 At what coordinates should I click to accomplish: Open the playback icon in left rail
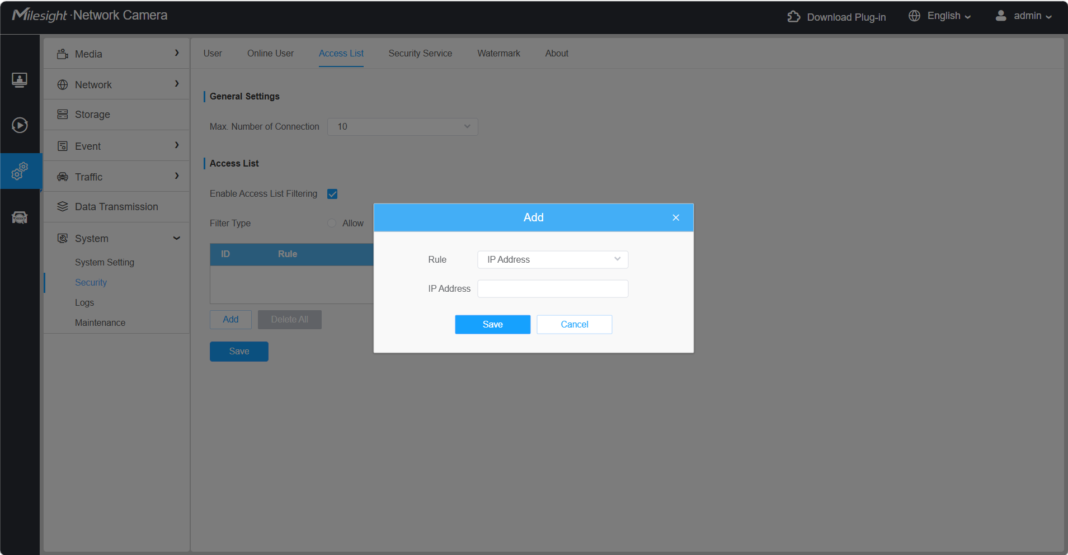(20, 125)
